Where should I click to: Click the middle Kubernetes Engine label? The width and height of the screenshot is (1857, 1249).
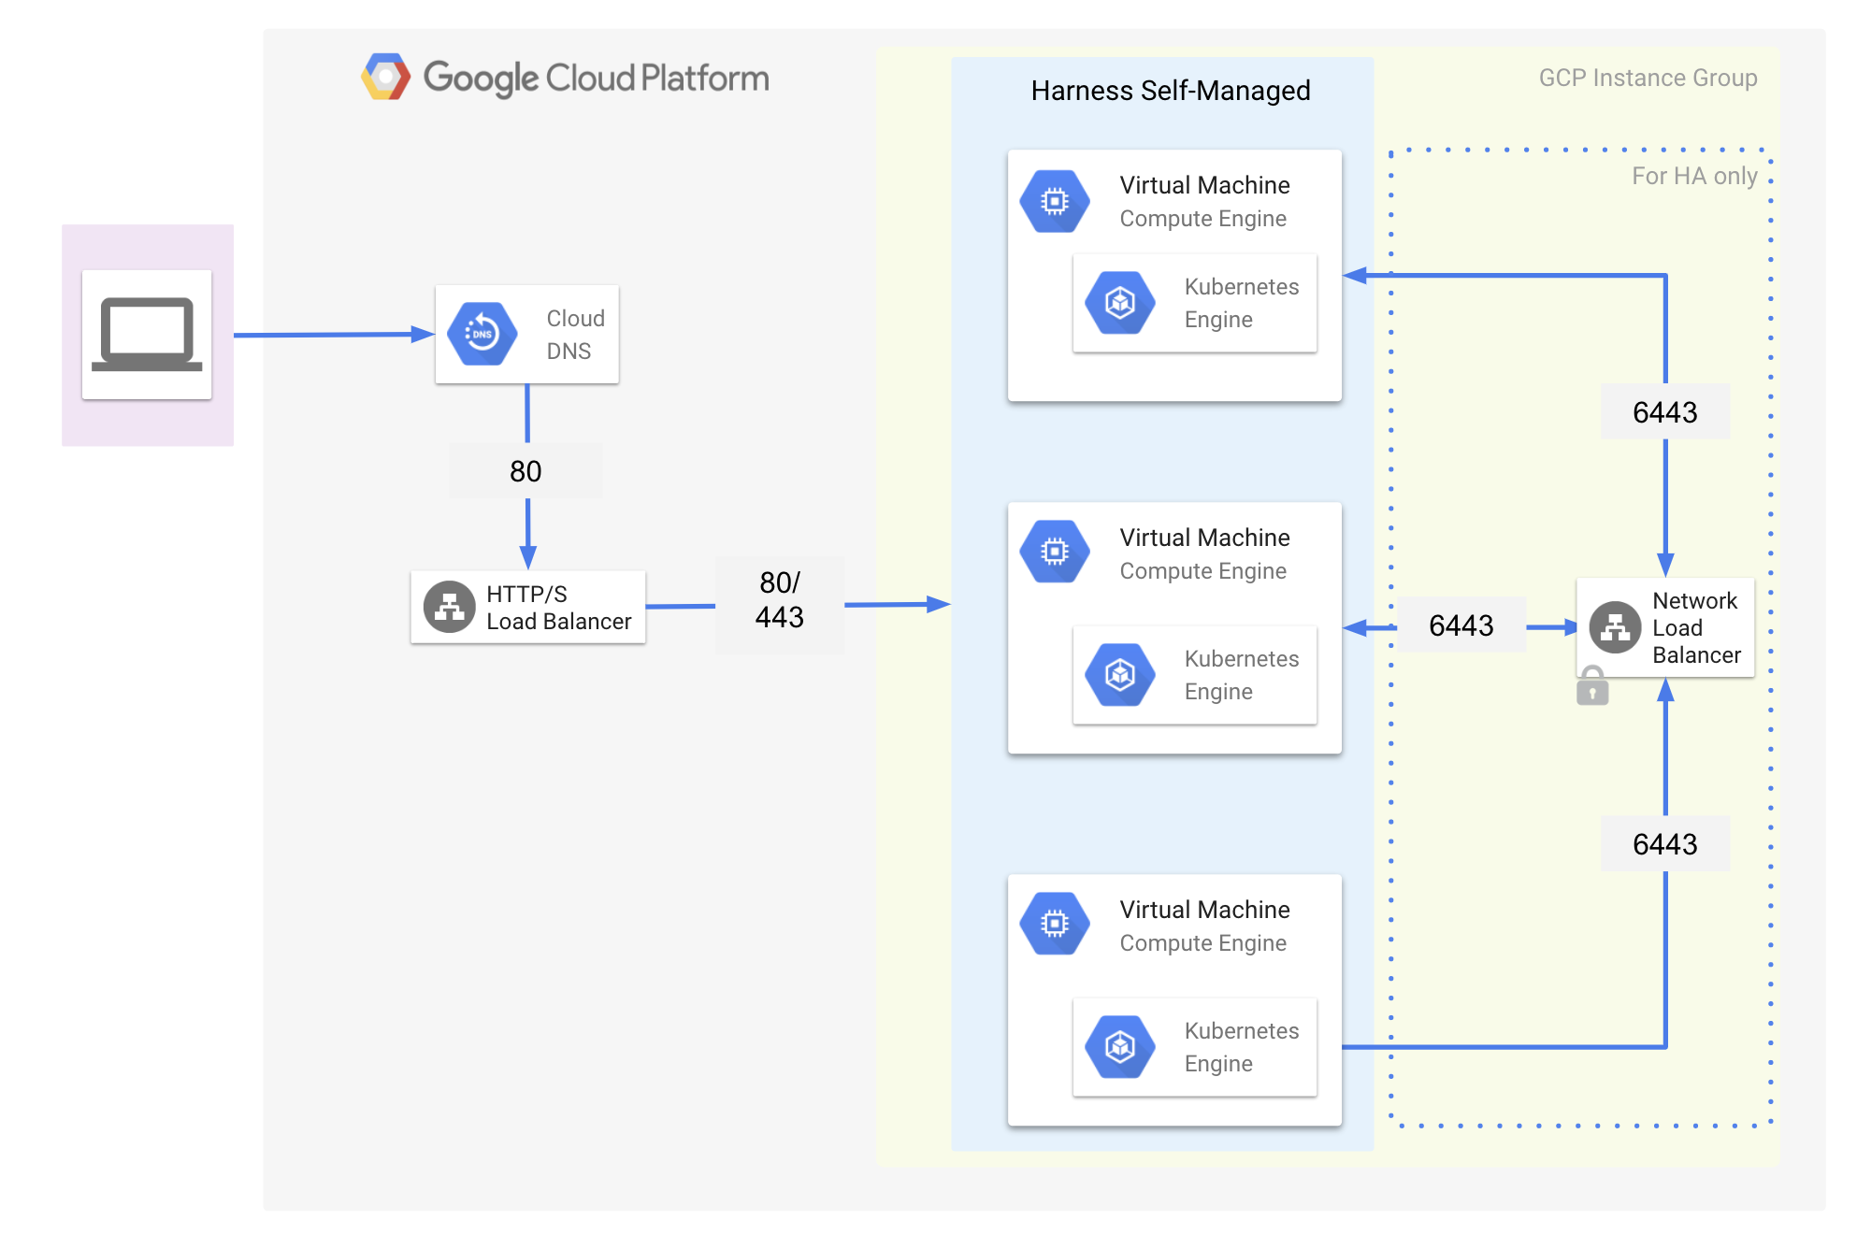(1242, 675)
